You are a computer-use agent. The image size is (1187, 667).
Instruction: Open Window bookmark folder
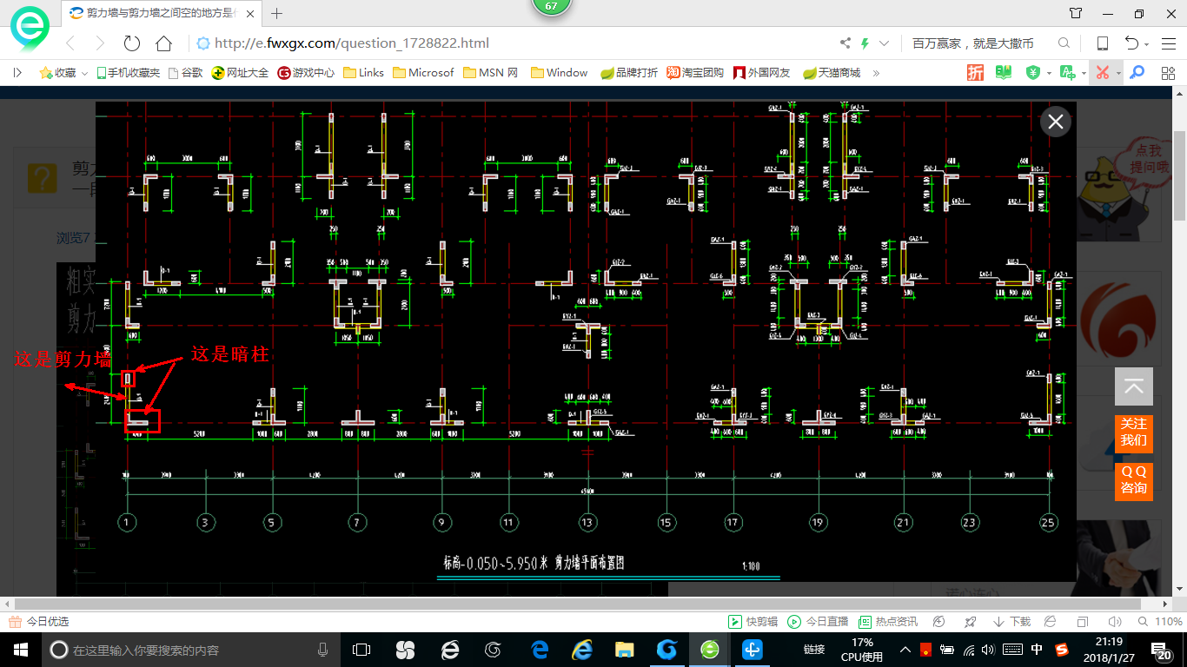point(559,73)
